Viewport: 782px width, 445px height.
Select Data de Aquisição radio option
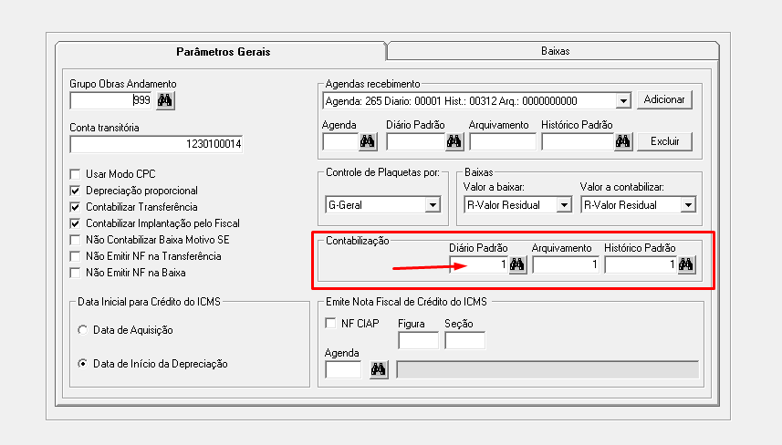(x=83, y=330)
